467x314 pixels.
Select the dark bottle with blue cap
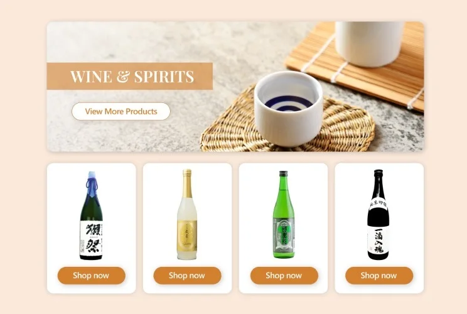click(x=92, y=215)
